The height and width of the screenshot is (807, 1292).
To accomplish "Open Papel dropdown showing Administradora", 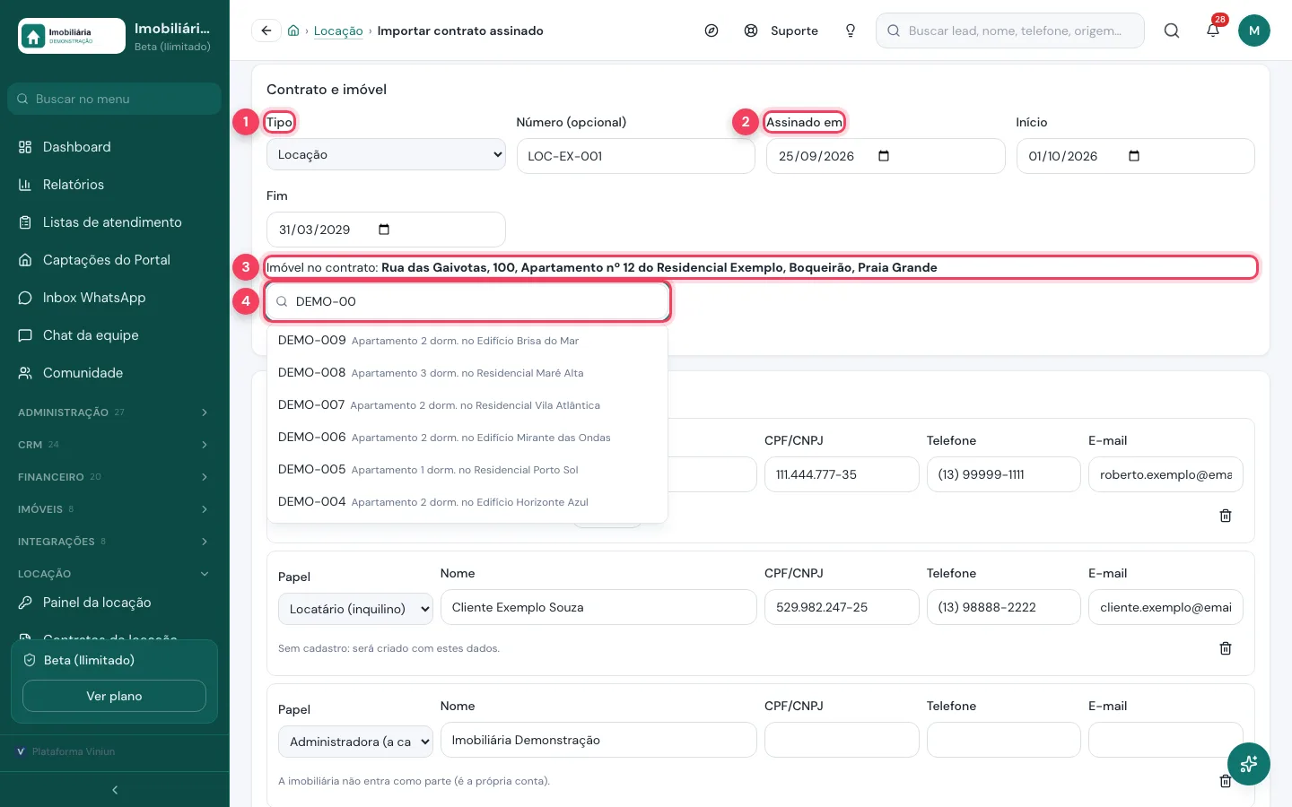I will coord(355,742).
